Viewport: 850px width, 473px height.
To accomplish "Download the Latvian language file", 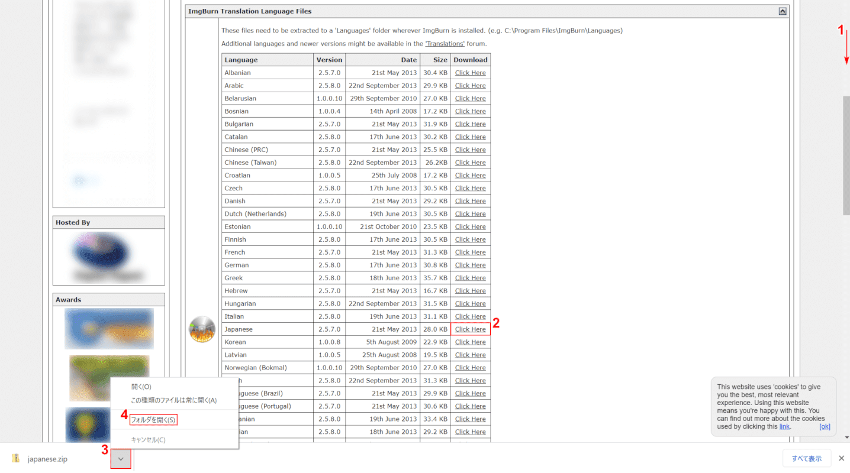I will click(x=471, y=355).
